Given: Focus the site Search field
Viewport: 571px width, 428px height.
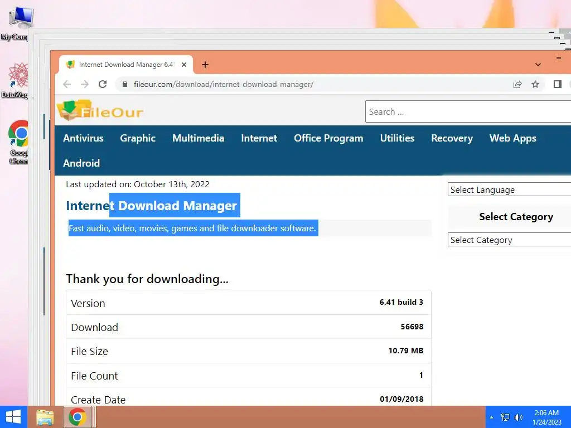Looking at the screenshot, I should (468, 111).
